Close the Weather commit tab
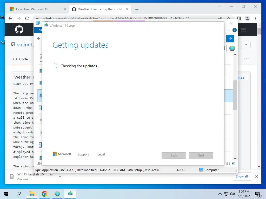Screen dimensions: 266x199 coord(127,9)
